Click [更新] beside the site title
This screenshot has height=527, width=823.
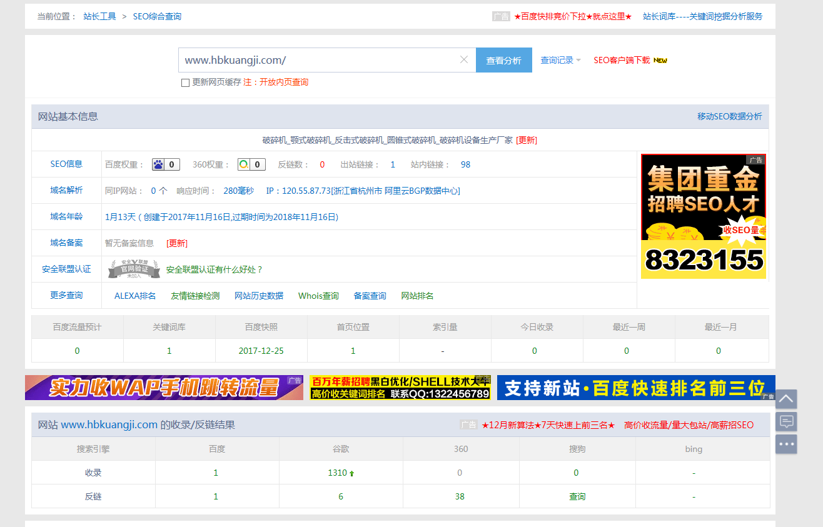coord(527,140)
